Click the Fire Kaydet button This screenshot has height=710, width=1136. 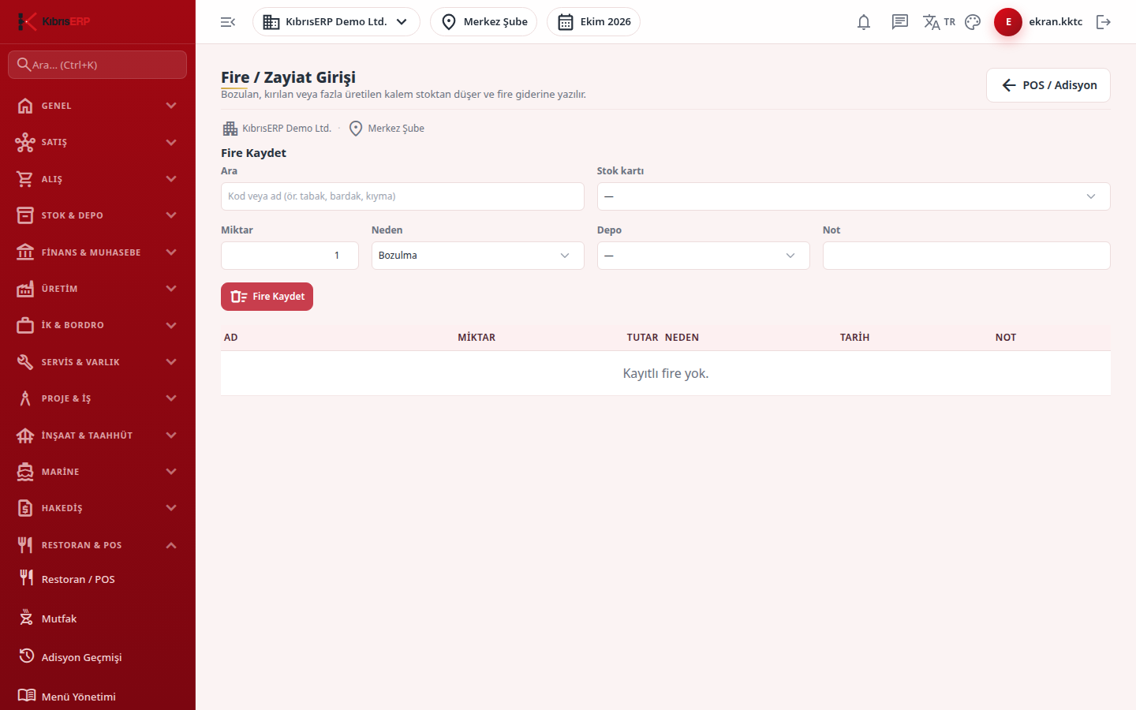pos(267,297)
